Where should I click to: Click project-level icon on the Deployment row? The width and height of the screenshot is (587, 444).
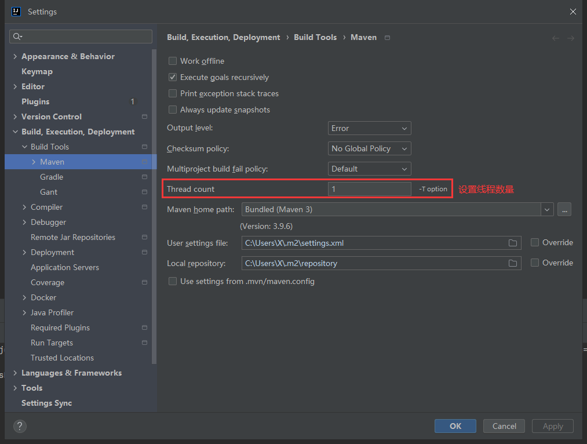pos(144,252)
